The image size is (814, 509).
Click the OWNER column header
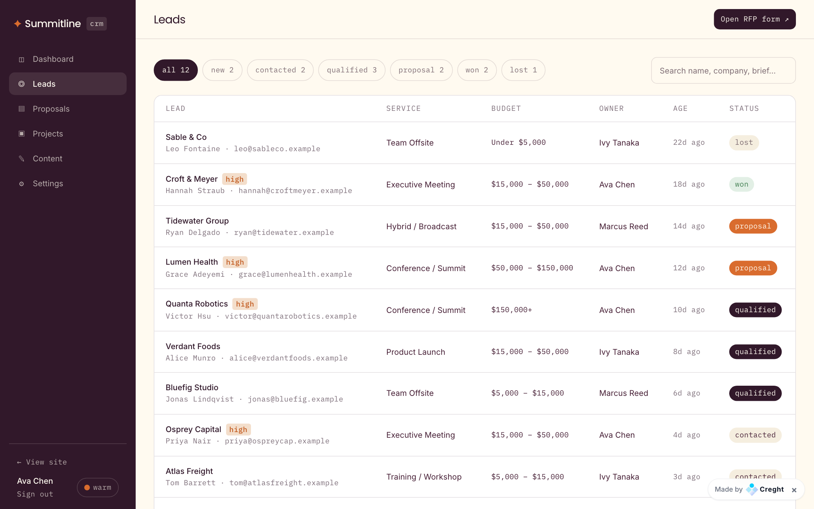(611, 109)
